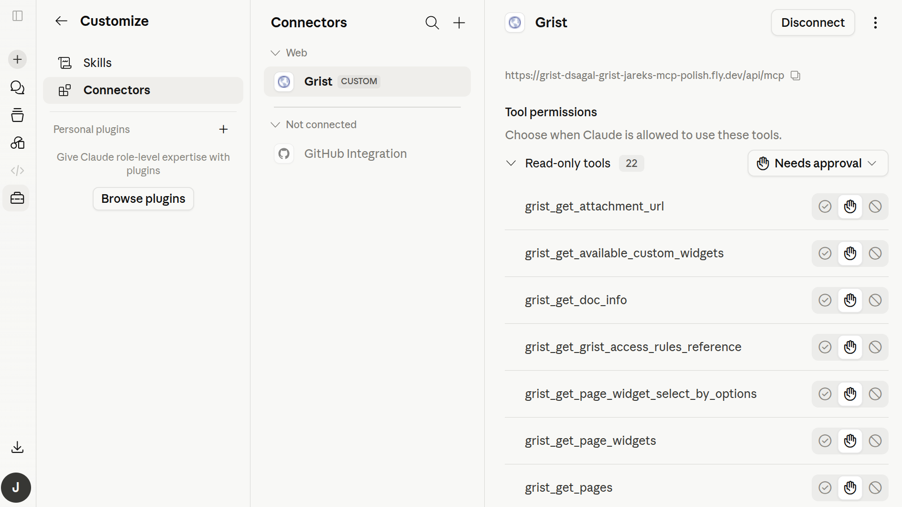Always allow grist_get_page_widgets
Screen dimensions: 902x507
click(x=825, y=441)
